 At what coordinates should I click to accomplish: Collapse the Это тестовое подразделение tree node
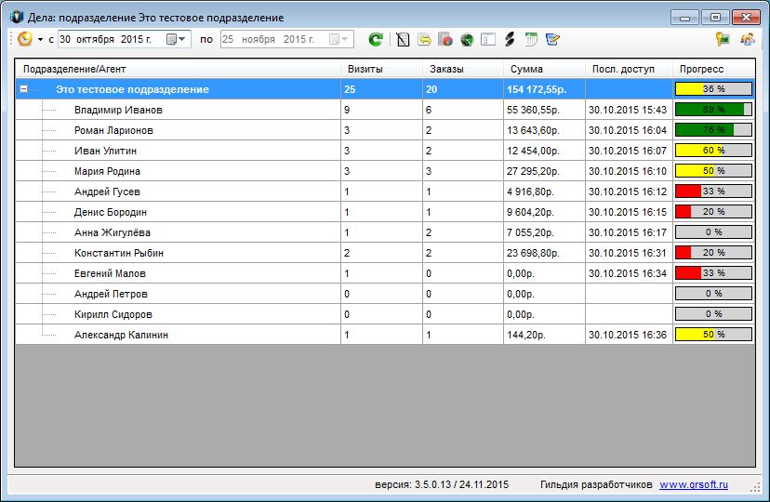coord(23,89)
